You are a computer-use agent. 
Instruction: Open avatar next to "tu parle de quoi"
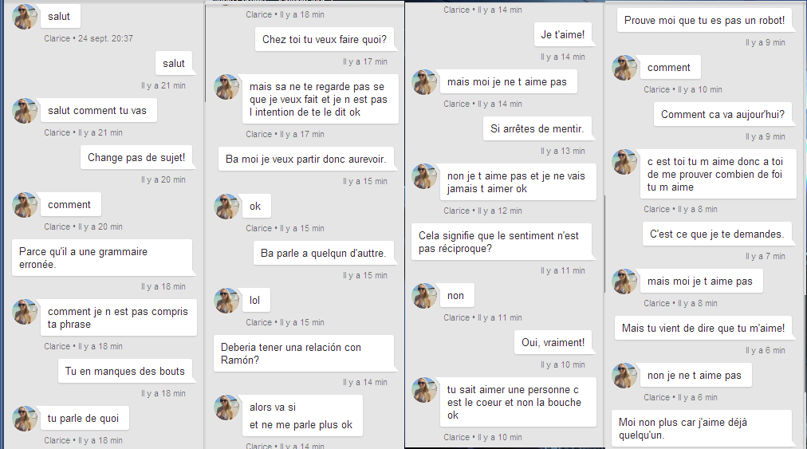point(25,419)
